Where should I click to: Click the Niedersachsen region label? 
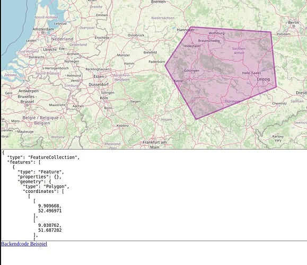(163, 18)
